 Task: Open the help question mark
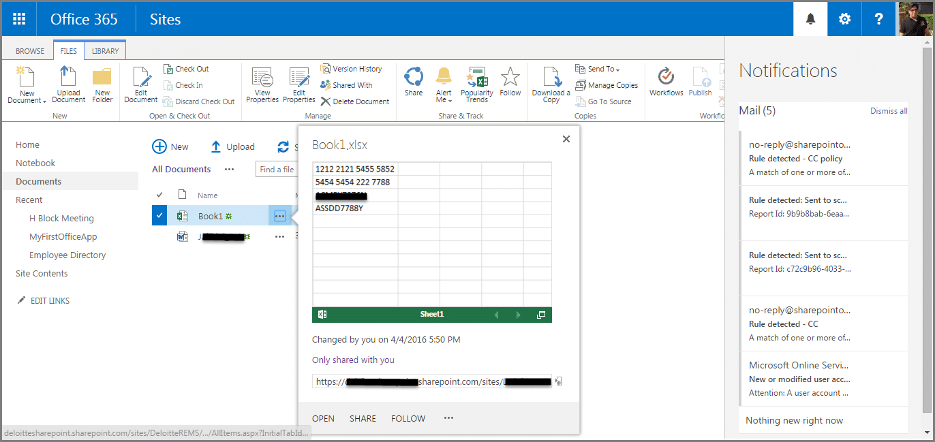[879, 19]
